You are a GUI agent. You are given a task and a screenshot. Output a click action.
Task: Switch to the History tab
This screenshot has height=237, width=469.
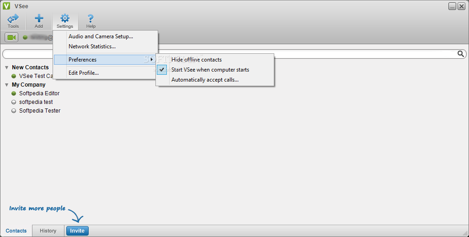[48, 231]
